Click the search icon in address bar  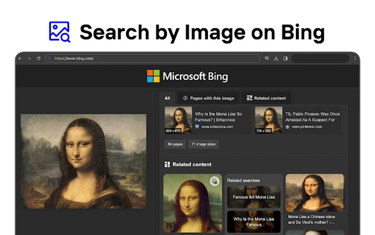pyautogui.click(x=50, y=59)
